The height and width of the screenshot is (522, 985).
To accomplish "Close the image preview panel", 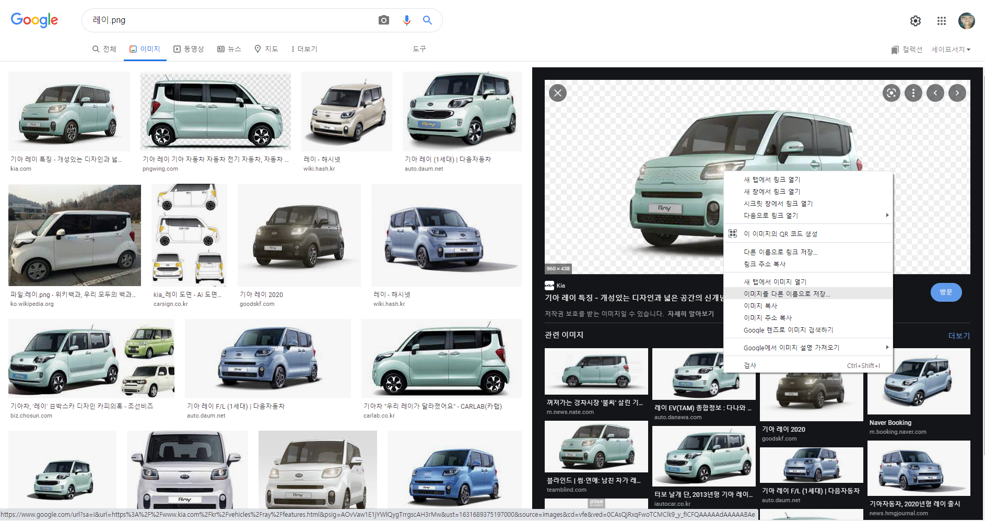I will pos(558,93).
